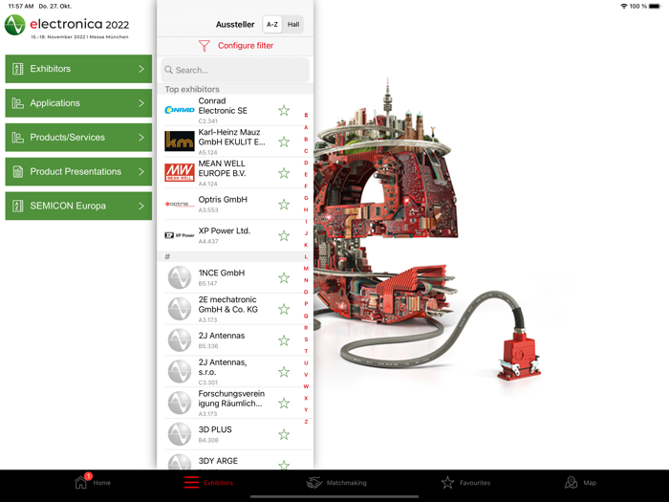
Task: Star the Forschungsvereinigung Räumlich entry
Action: (x=284, y=403)
